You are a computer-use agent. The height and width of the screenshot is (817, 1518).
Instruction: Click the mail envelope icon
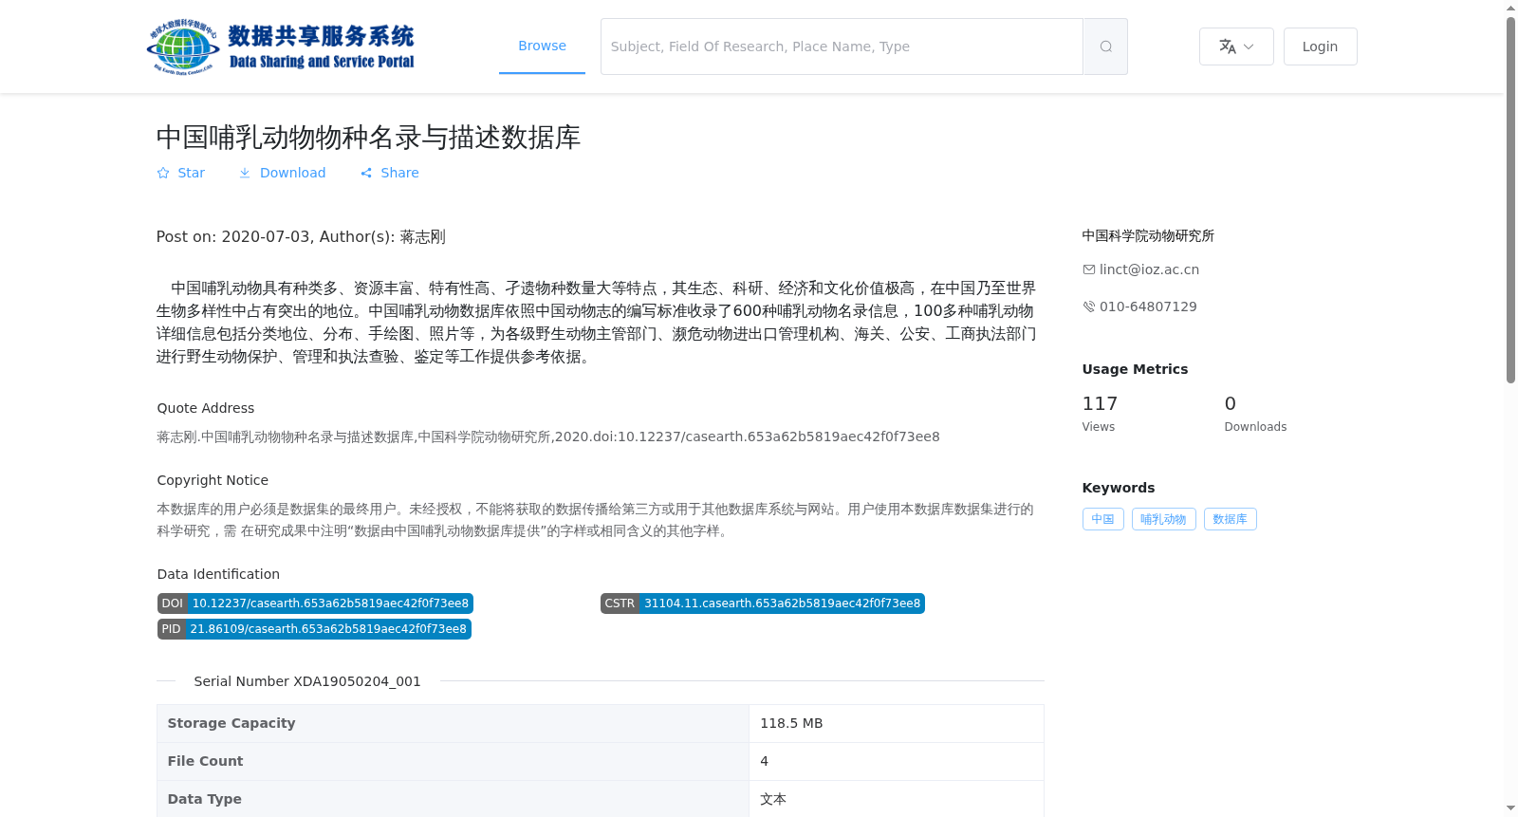[1089, 269]
